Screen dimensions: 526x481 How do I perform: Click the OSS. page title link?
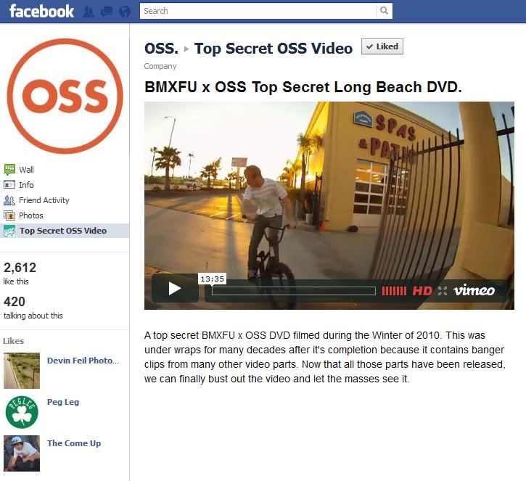pos(161,49)
